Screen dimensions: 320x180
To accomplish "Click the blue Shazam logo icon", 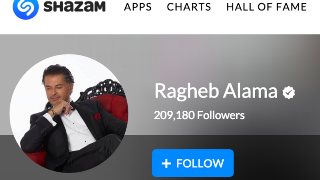I will (x=26, y=7).
